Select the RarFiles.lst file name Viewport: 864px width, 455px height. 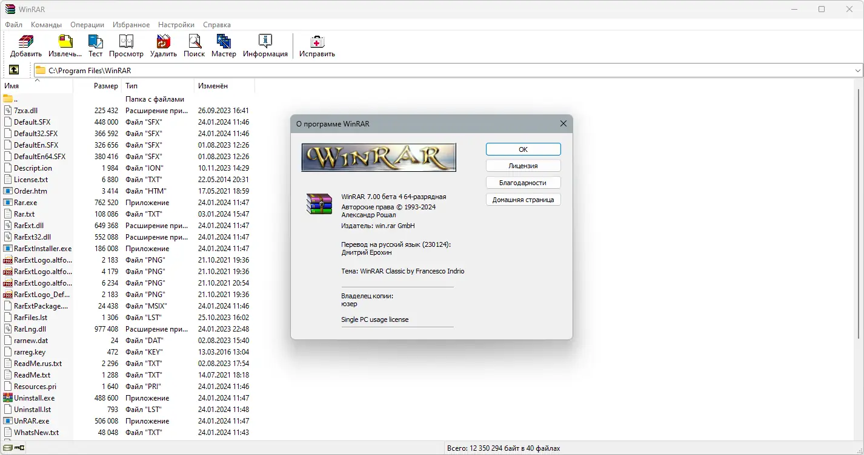(x=30, y=318)
